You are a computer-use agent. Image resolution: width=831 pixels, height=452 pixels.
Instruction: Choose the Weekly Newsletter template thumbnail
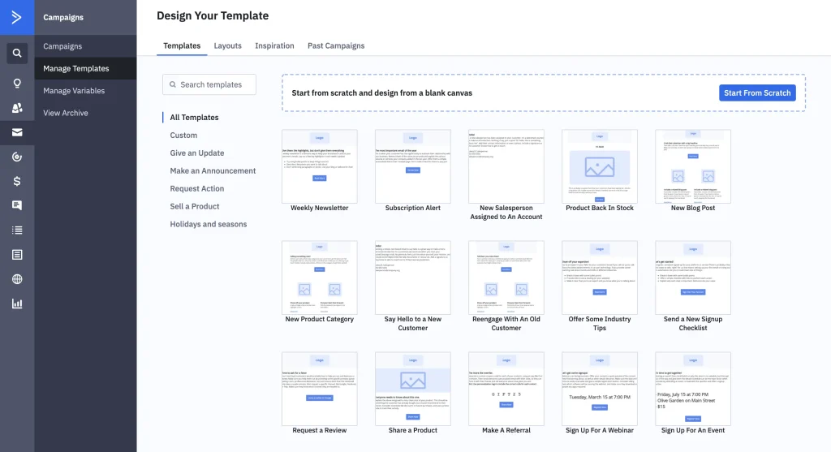click(320, 166)
